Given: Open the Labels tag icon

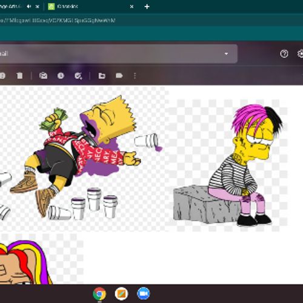Looking at the screenshot, I should click(119, 76).
